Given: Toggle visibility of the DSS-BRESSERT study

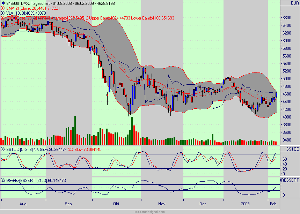Looking at the screenshot, I should 3,179.
